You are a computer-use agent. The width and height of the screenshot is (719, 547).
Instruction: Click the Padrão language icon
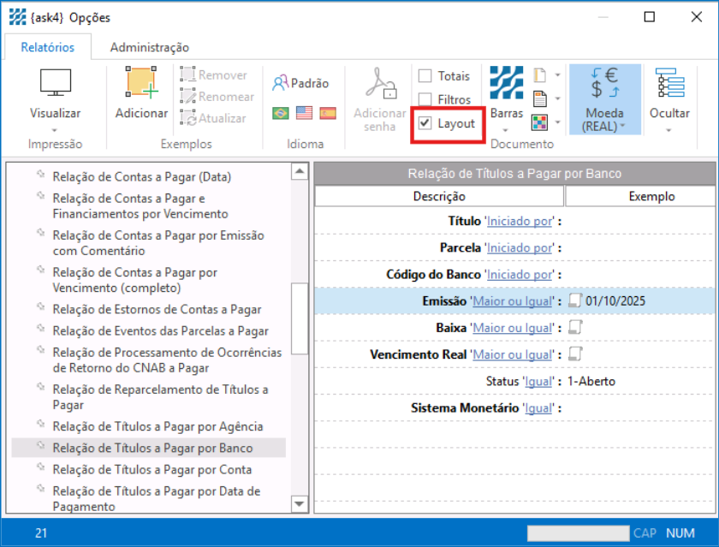click(x=280, y=83)
